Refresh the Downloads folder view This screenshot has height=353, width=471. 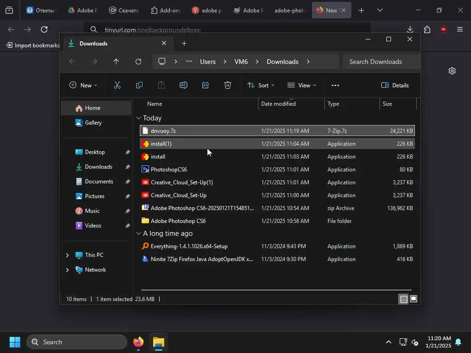[x=138, y=62]
